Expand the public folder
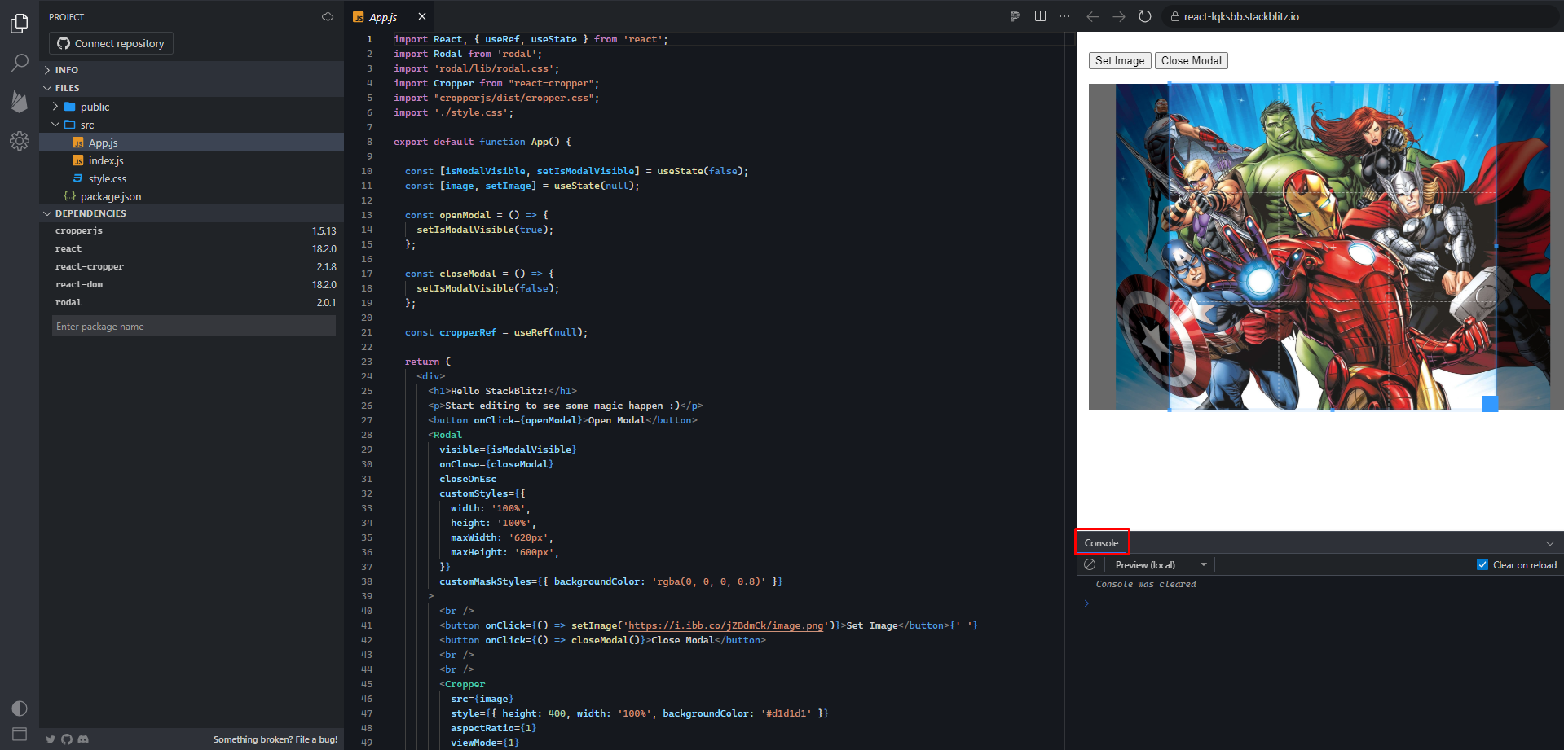Image resolution: width=1564 pixels, height=750 pixels. point(192,107)
